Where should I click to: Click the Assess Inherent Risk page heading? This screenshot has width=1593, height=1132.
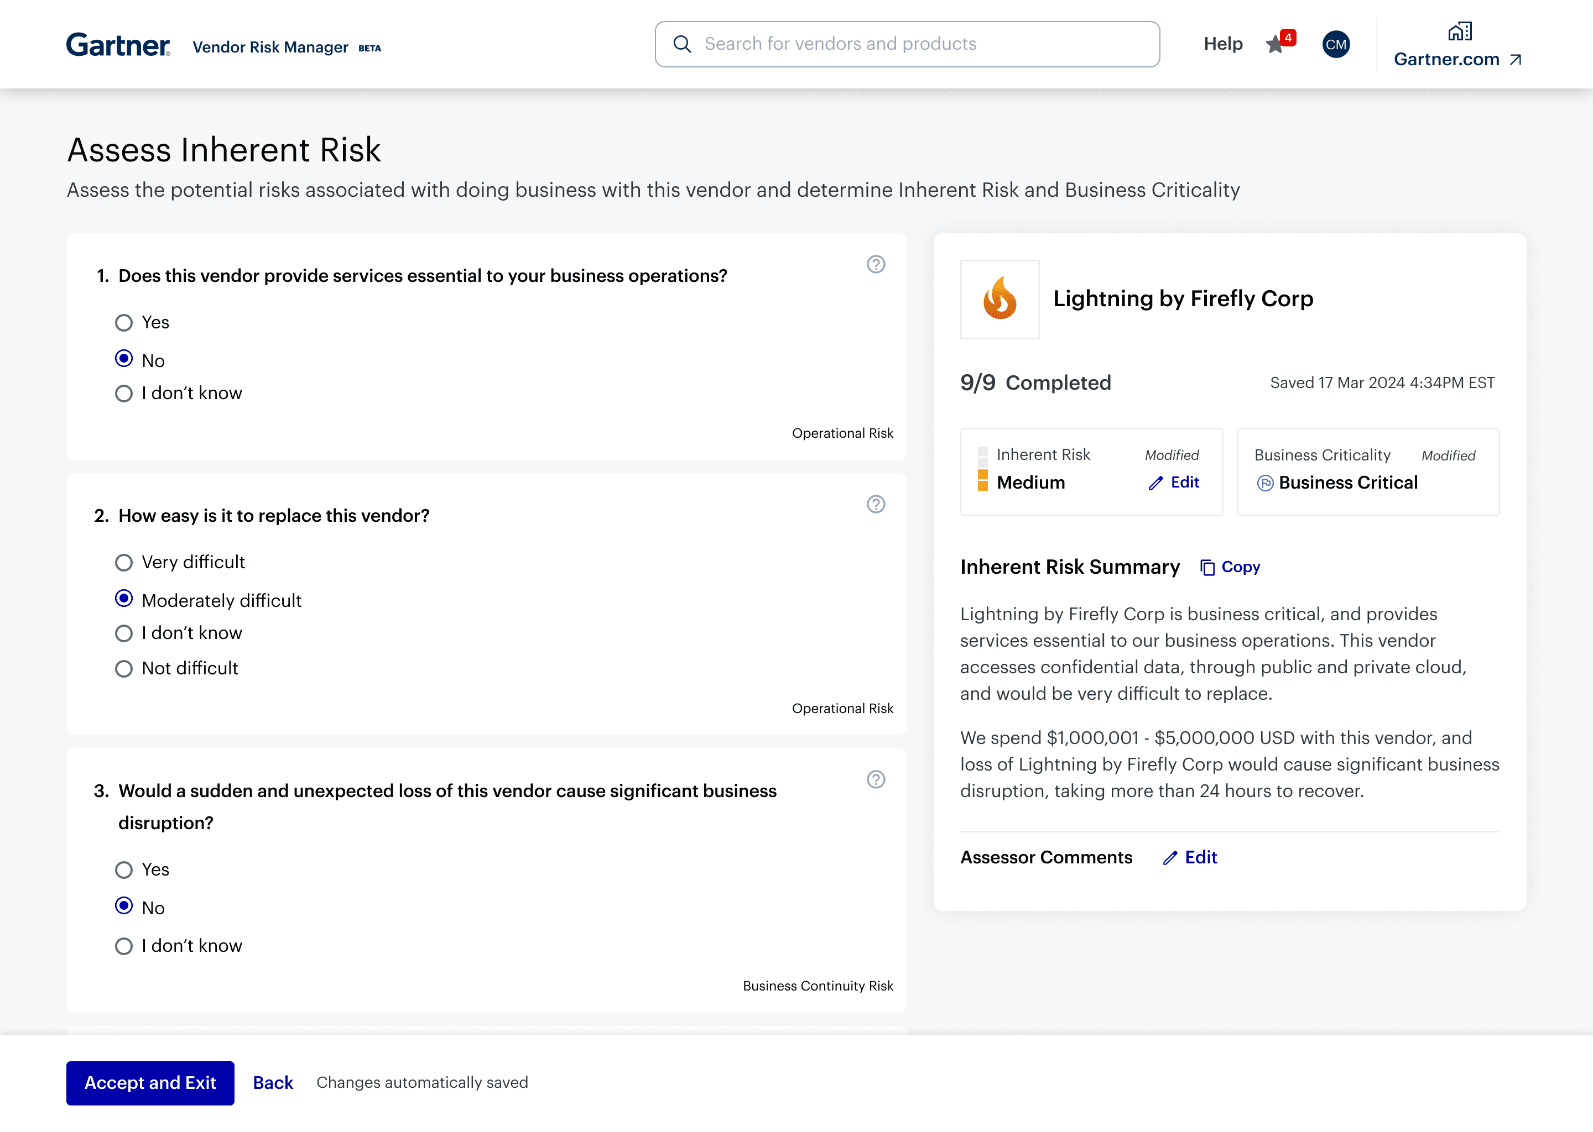pyautogui.click(x=224, y=150)
